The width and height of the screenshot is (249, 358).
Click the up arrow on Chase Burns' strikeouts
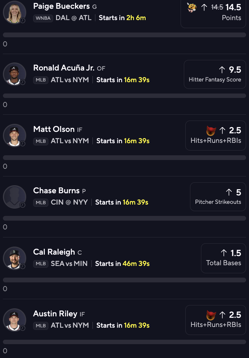click(x=229, y=192)
